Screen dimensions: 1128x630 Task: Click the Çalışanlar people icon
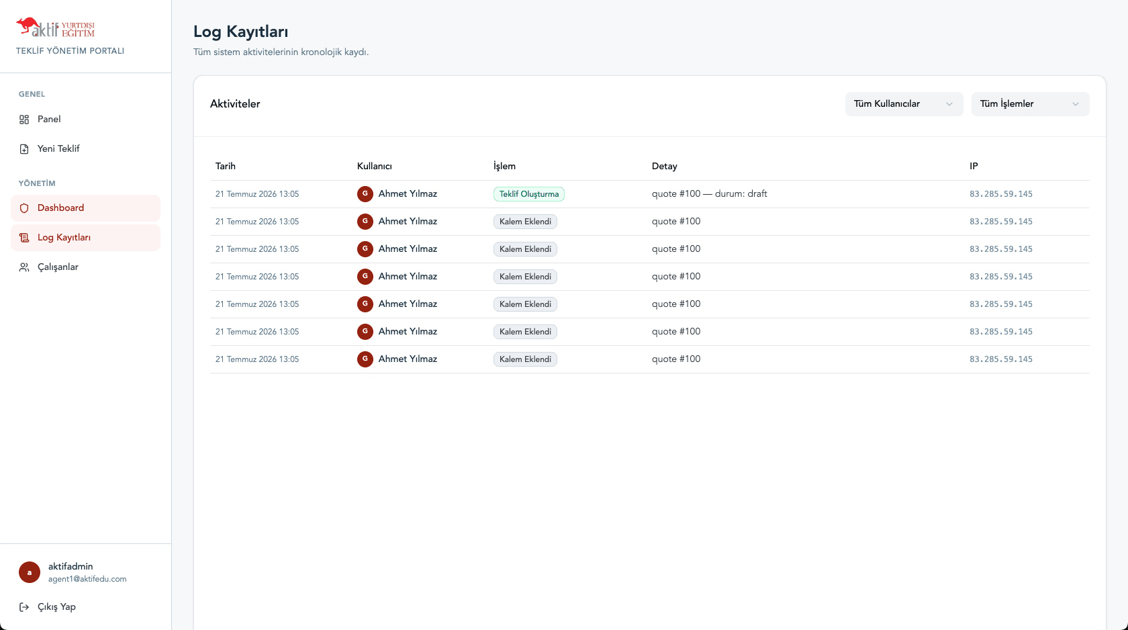pos(24,267)
